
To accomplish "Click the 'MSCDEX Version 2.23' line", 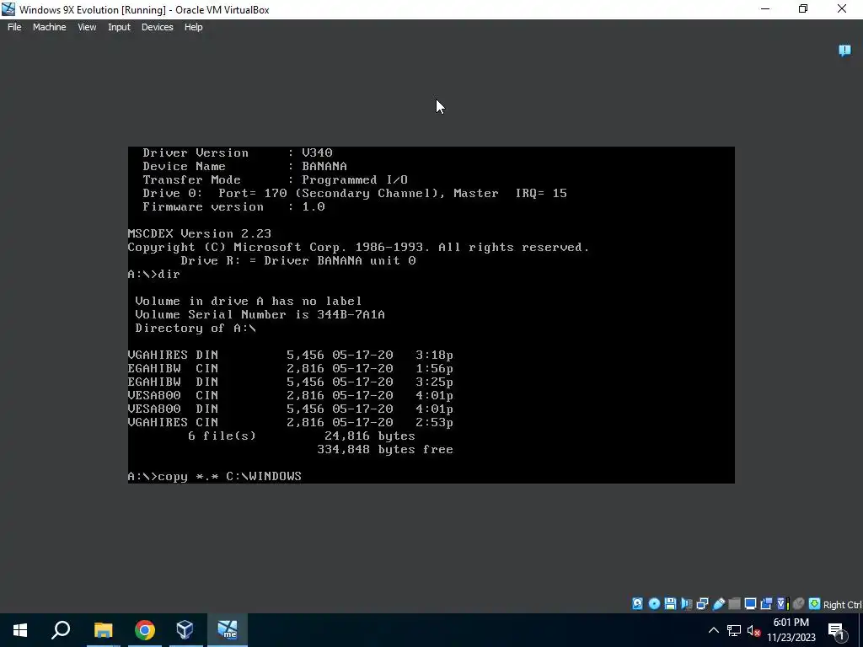I will 199,234.
